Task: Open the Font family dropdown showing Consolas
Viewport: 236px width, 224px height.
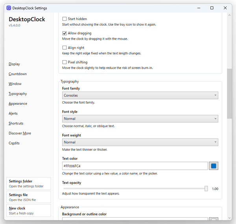Action: pos(140,95)
